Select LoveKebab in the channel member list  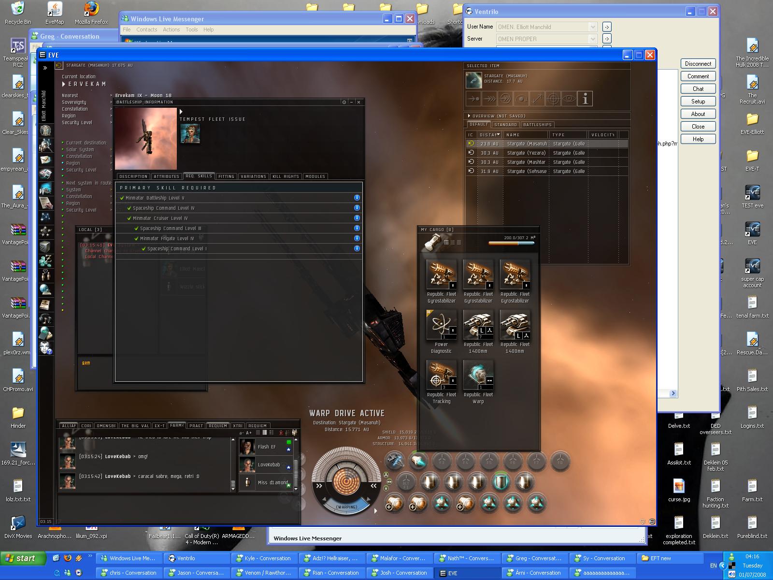[267, 464]
